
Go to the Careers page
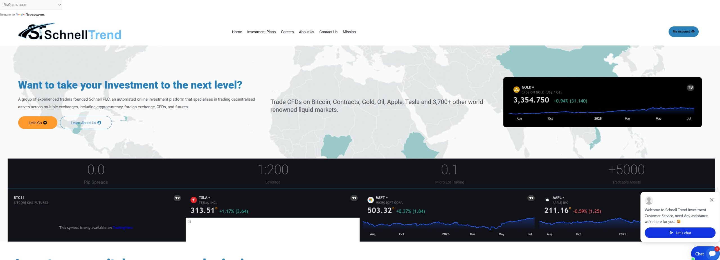(x=287, y=32)
